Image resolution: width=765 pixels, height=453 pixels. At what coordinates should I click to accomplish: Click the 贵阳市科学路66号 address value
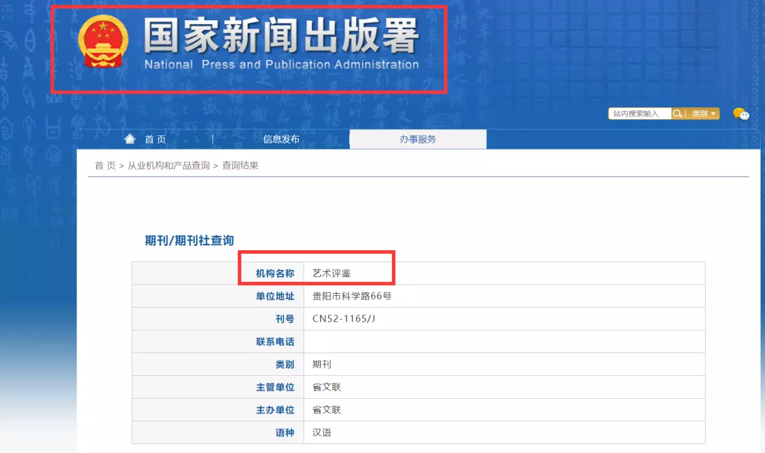coord(352,296)
